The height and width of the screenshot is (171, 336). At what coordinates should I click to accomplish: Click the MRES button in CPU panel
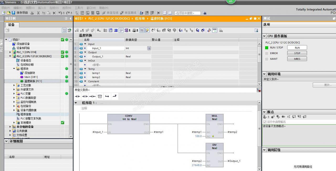point(297,59)
